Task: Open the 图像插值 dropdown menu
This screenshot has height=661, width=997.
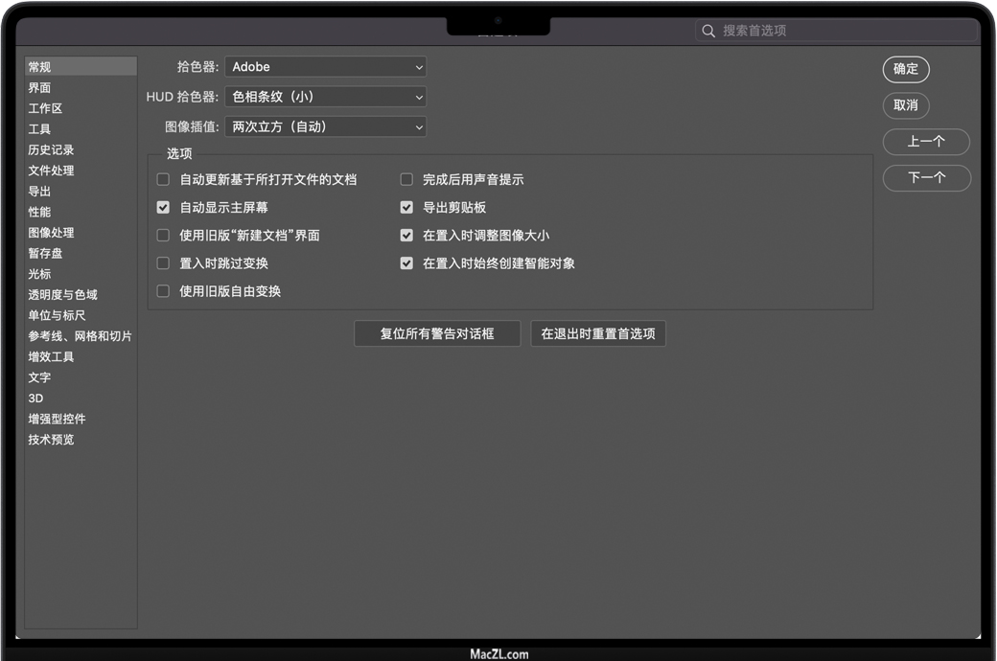Action: coord(325,126)
